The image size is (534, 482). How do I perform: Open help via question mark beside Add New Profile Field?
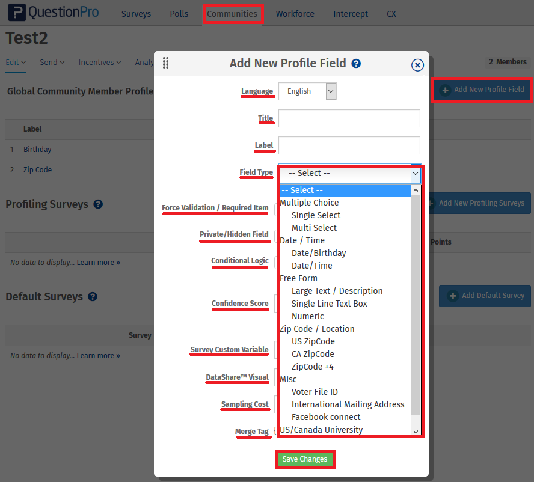pyautogui.click(x=356, y=63)
